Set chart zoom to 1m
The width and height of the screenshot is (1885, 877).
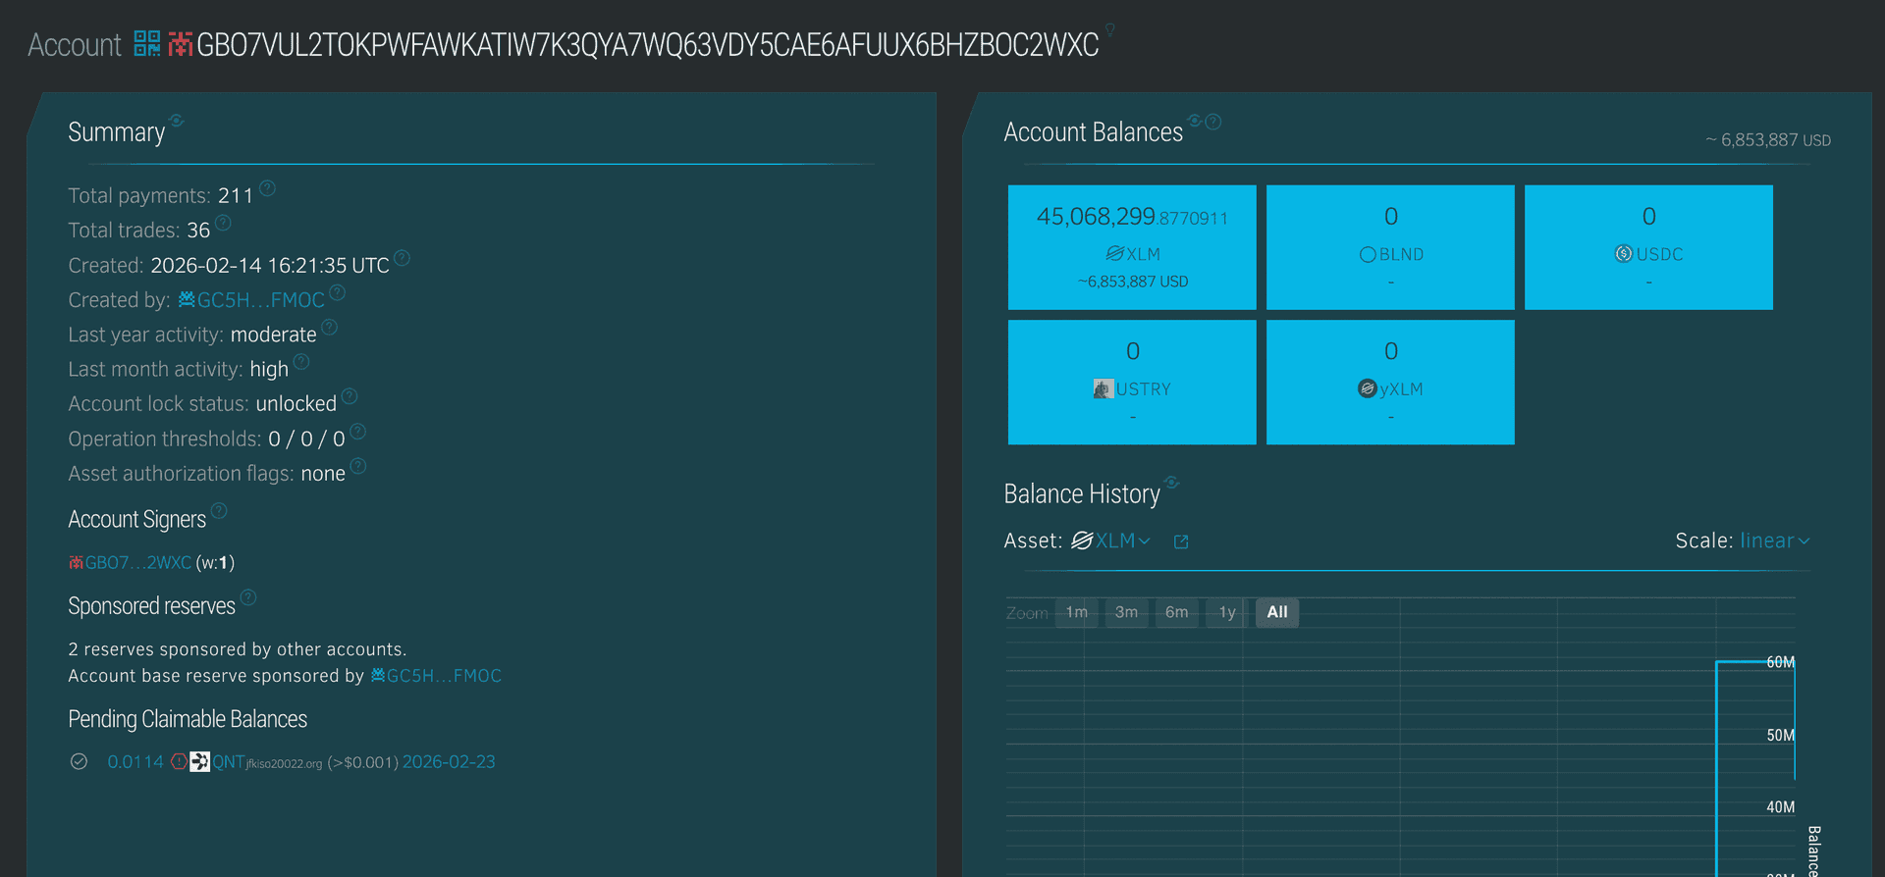tap(1077, 612)
